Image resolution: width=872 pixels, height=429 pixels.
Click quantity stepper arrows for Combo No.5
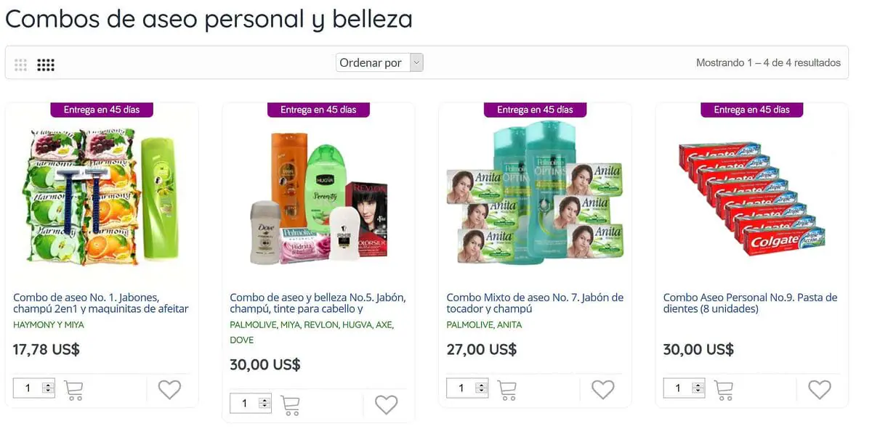265,404
